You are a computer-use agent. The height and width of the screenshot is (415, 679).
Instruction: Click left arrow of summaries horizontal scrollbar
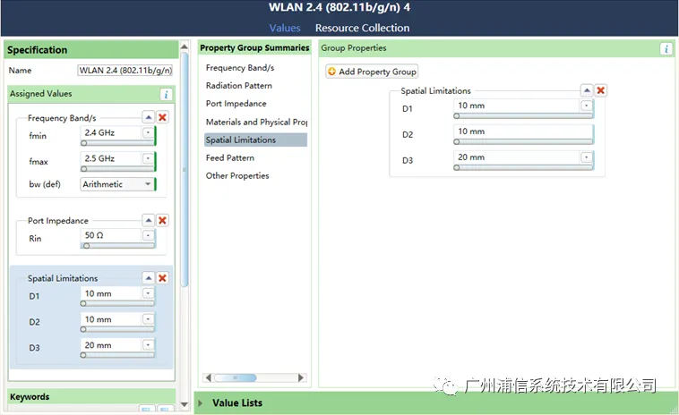point(209,377)
